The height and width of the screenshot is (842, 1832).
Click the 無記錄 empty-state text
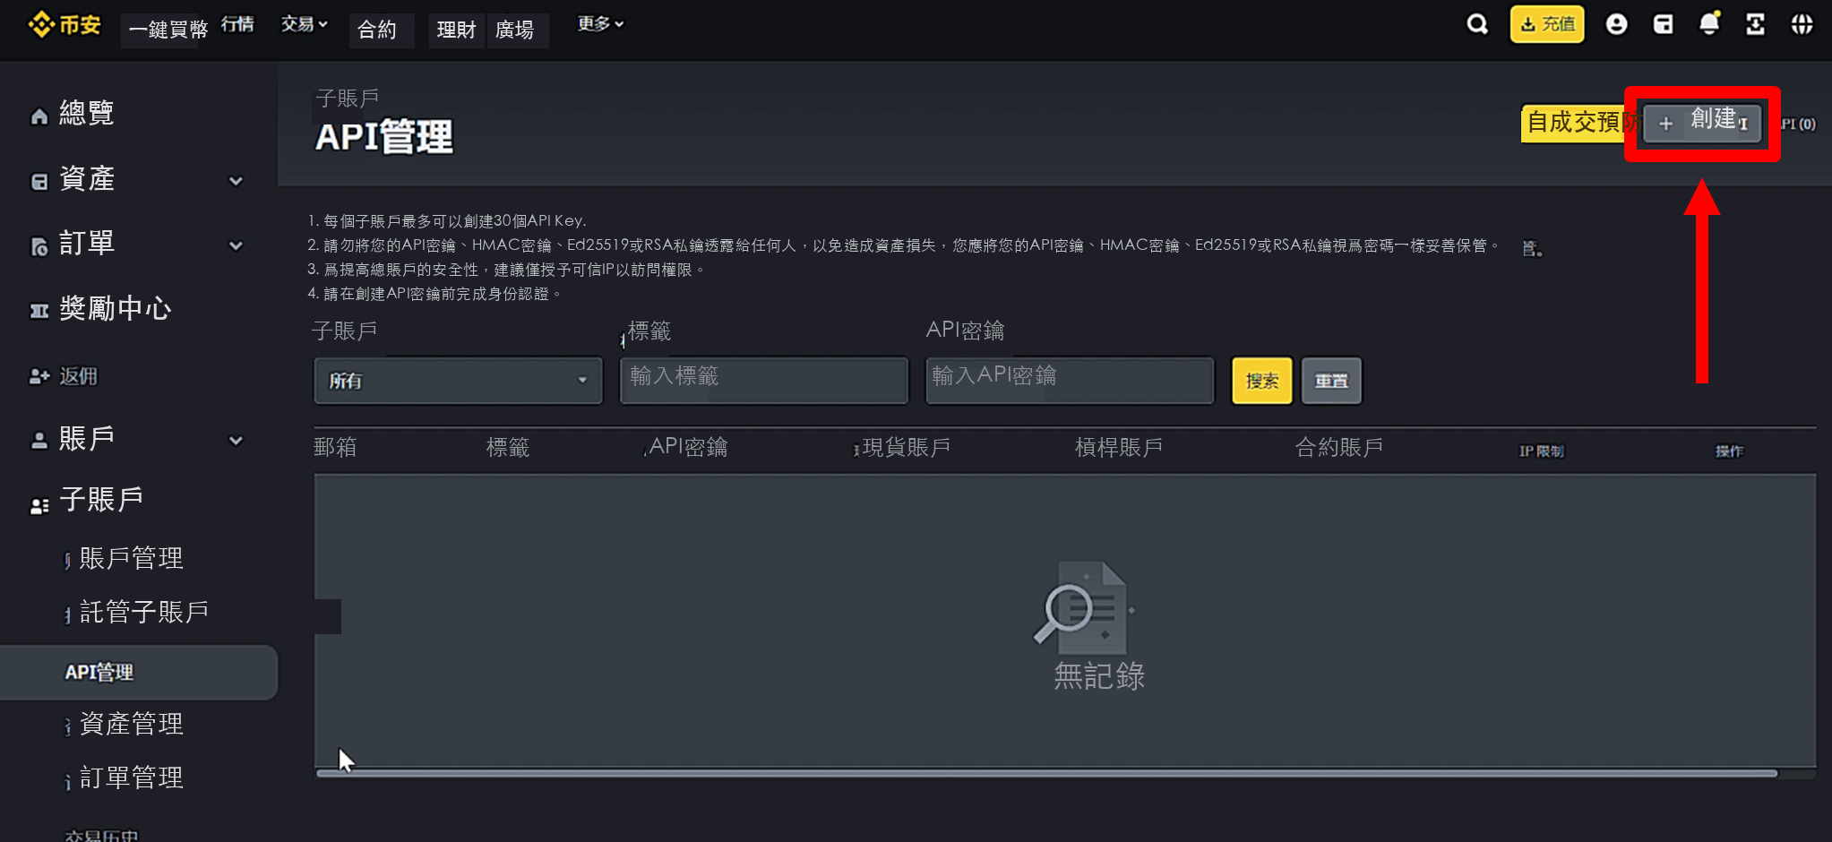pos(1099,675)
